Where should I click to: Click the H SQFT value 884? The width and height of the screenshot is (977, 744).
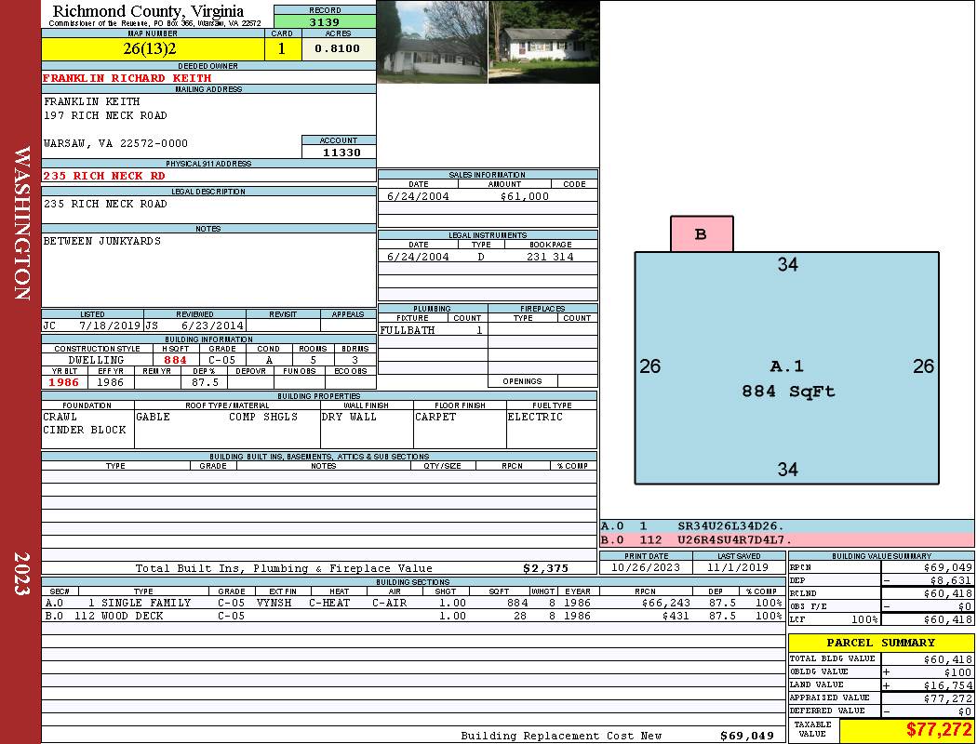coord(176,360)
